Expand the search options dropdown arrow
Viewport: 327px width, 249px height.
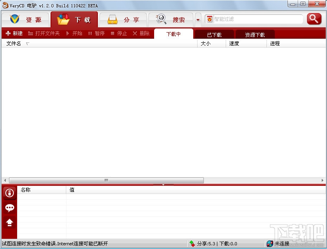pos(198,19)
